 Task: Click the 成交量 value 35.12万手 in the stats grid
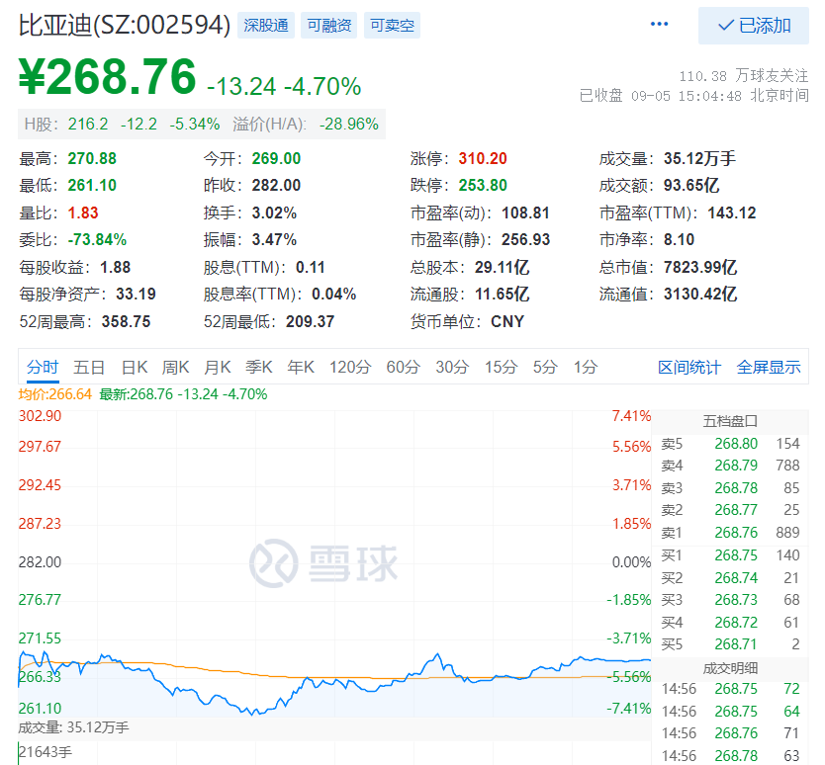pos(699,158)
